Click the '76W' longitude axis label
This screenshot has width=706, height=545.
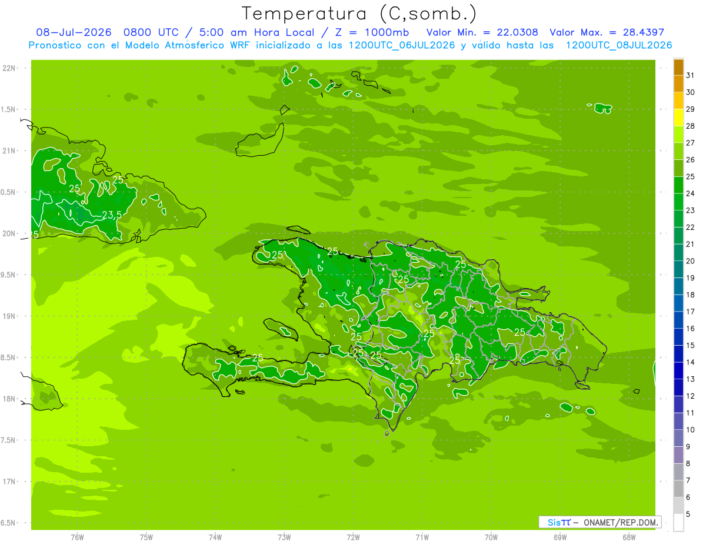tap(77, 537)
